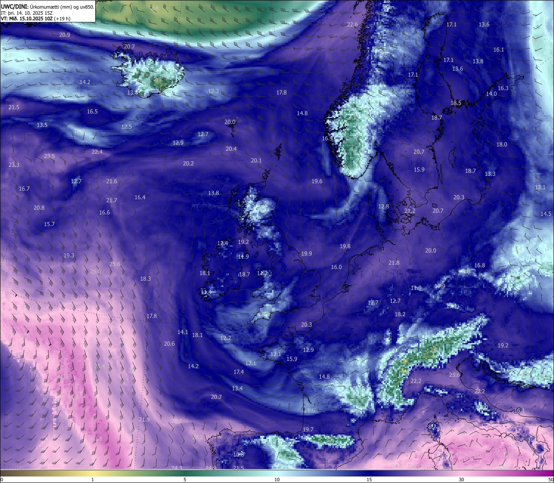
Task: Click the 14.0 value on the map
Action: (492, 94)
